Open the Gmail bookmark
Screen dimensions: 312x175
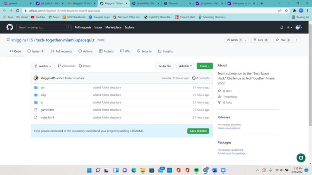[22, 17]
